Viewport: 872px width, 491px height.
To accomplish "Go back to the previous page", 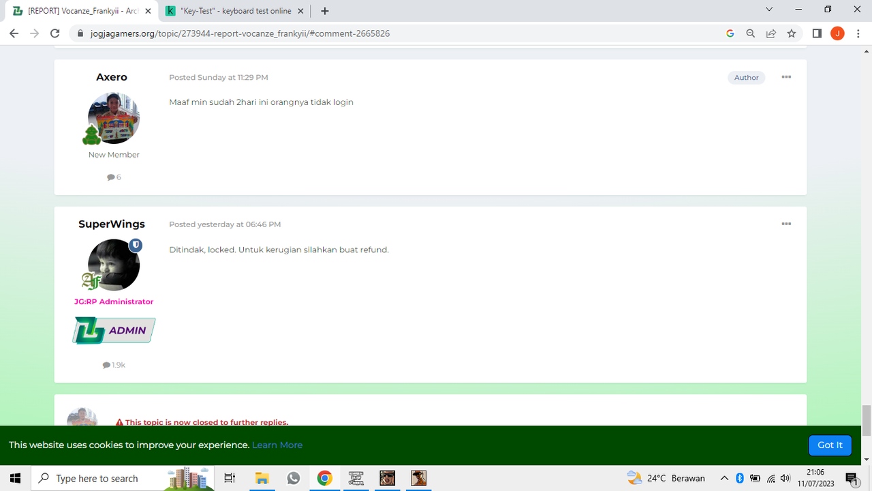I will pos(14,33).
